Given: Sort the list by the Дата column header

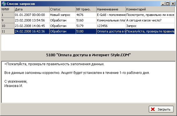Looking at the screenshot, I should 31,9.
